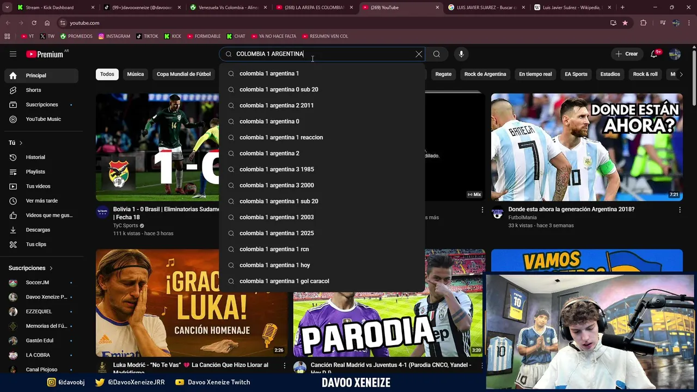Select suggestion "colombia 1 argentina 1 hoy"

[x=322, y=265]
